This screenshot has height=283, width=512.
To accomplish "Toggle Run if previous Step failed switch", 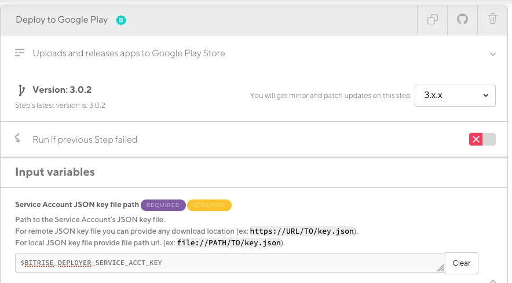I will point(482,139).
